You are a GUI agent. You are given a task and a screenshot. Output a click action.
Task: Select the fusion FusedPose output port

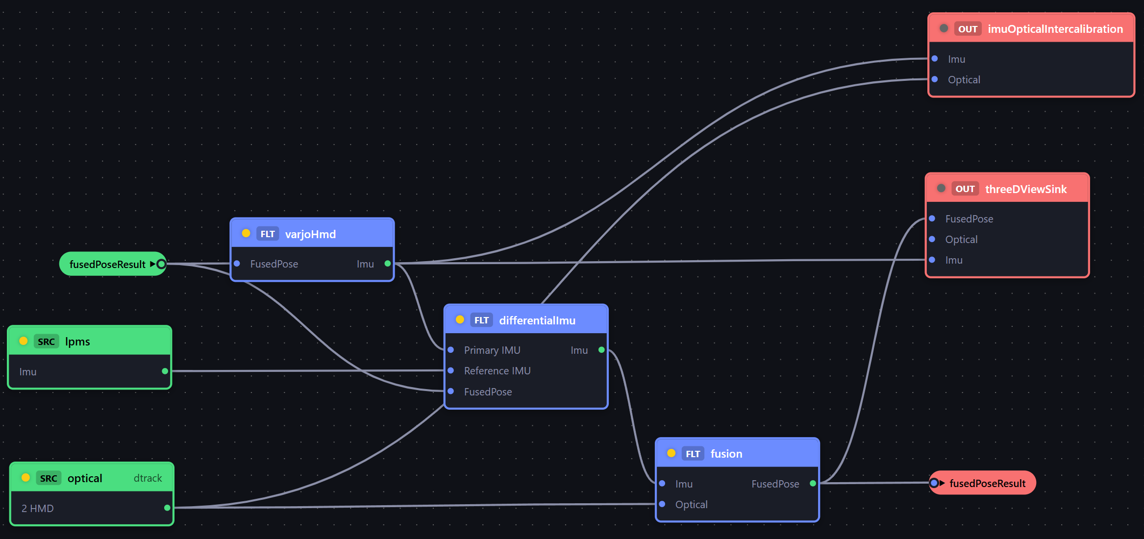coord(813,483)
